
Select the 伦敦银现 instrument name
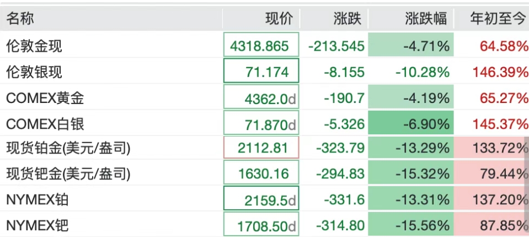[34, 72]
